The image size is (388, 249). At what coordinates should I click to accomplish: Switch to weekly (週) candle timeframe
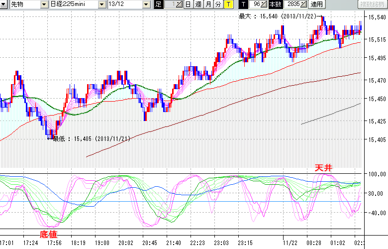click(198, 4)
